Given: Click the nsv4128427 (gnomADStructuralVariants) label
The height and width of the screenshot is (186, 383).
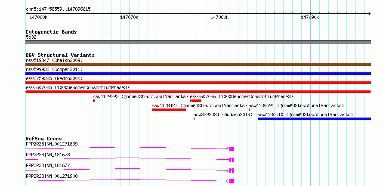Looking at the screenshot, I should [199, 105].
